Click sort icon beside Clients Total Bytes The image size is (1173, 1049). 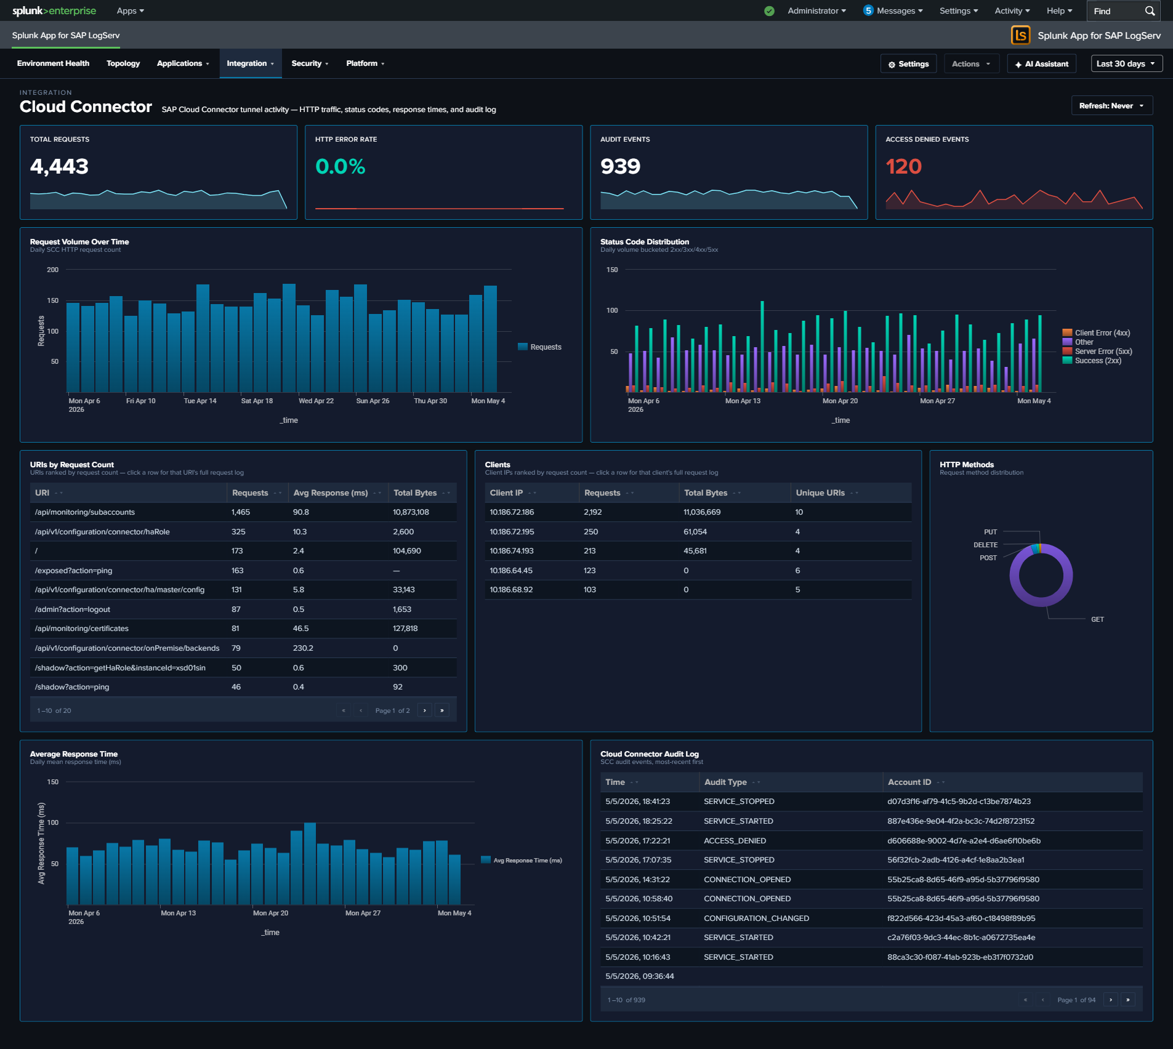coord(737,493)
